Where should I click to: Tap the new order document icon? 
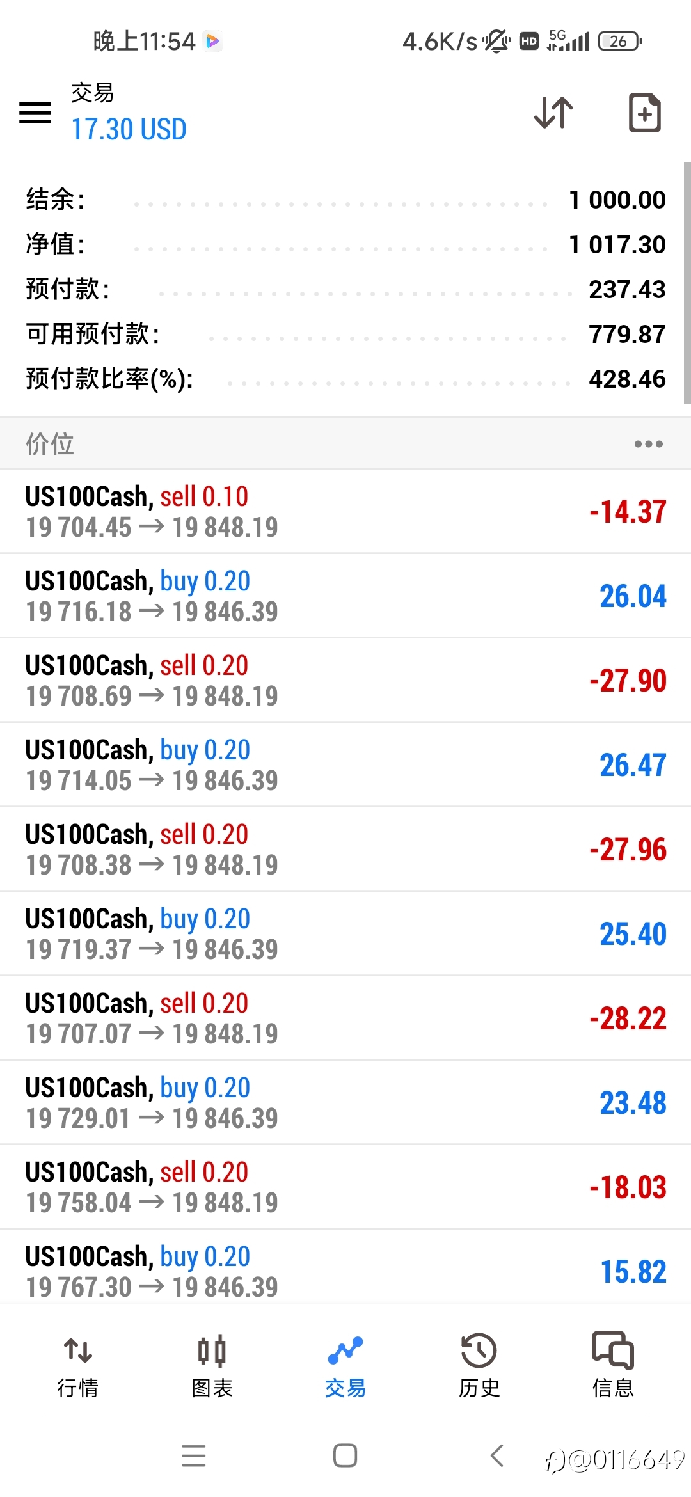click(644, 113)
